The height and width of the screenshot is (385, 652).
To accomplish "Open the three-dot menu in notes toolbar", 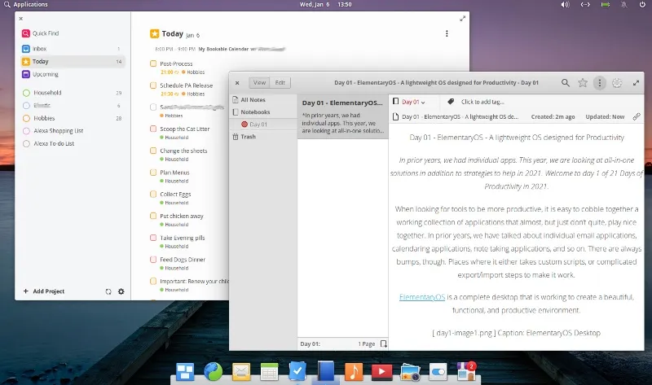I will point(600,83).
